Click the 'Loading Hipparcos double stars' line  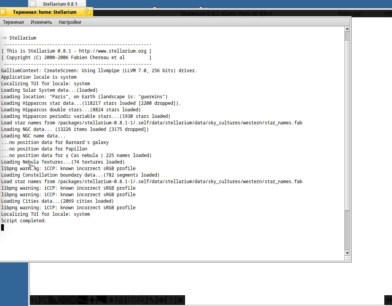coord(71,109)
